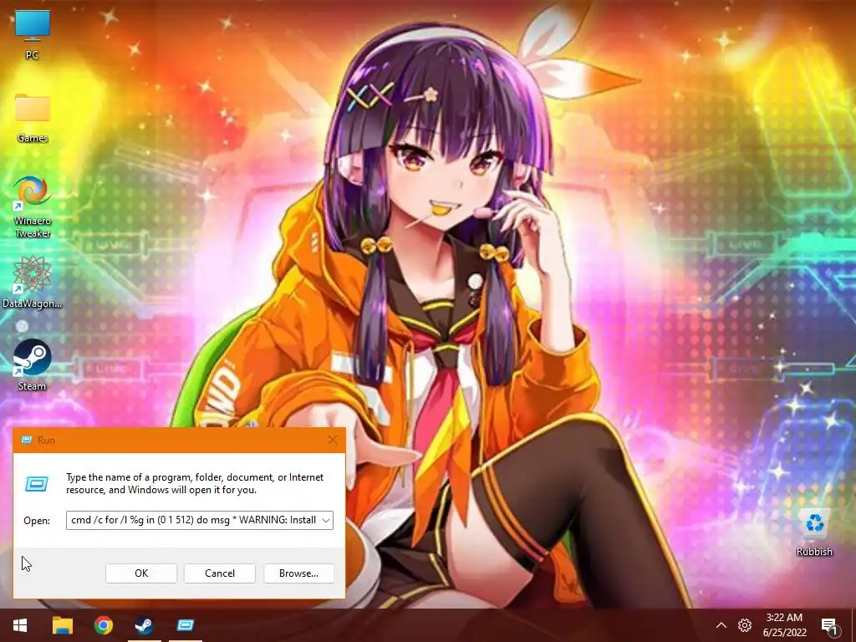
Task: Open the PC desktop icon
Action: [33, 34]
